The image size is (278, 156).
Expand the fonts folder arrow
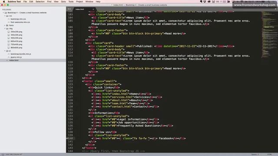pos(5,26)
